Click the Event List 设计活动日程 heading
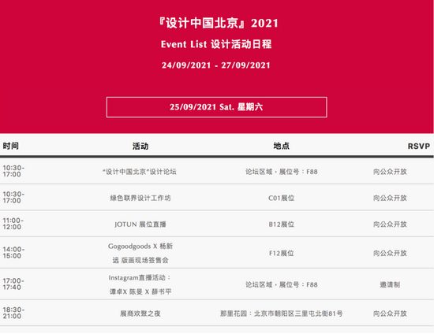434x334 pixels. [216, 44]
